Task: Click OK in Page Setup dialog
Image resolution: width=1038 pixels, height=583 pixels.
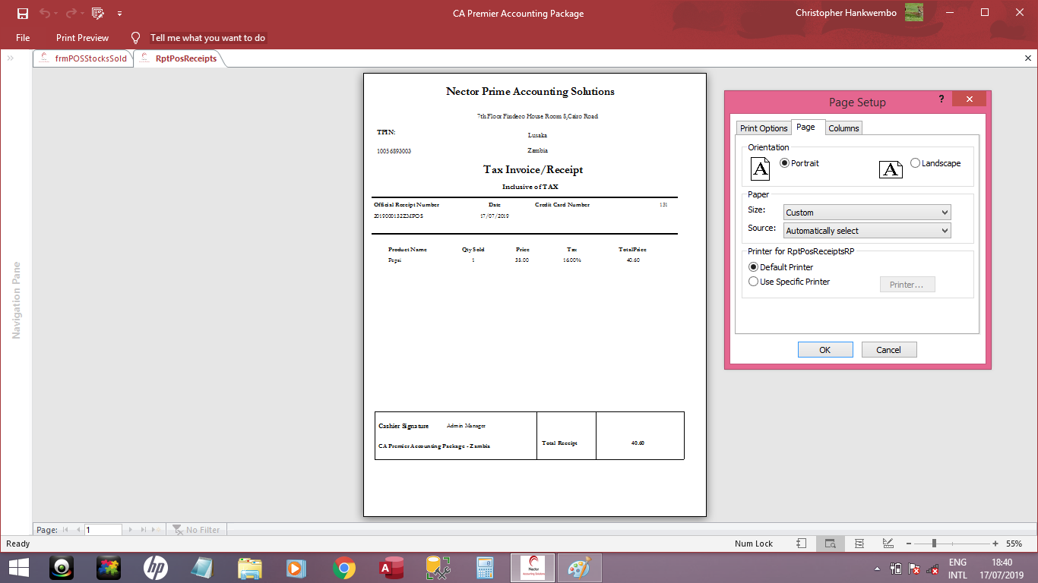Action: [x=824, y=350]
